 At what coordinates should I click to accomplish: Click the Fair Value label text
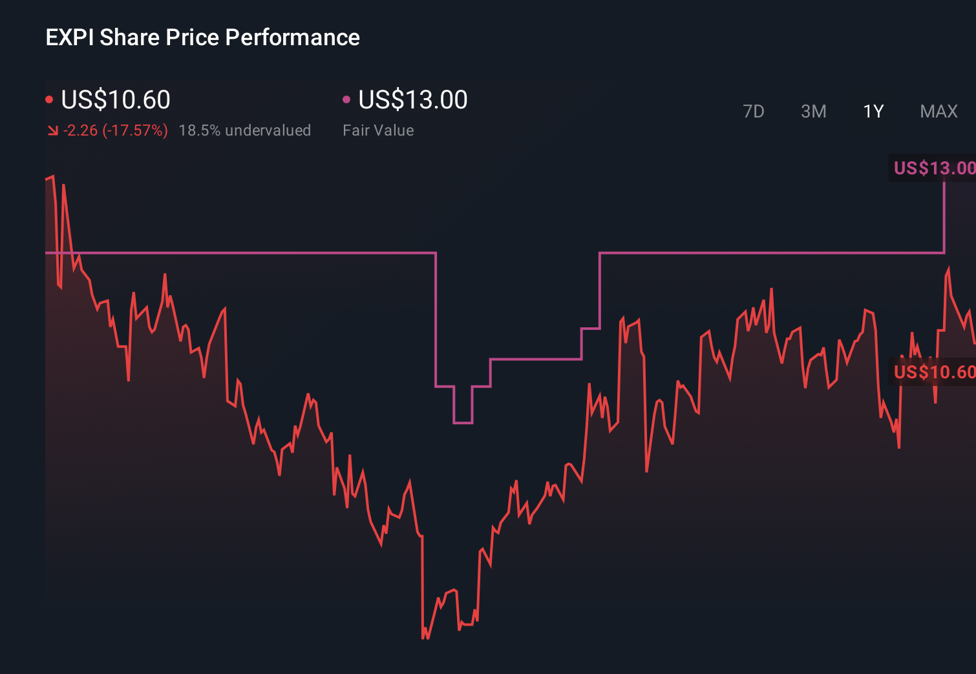tap(377, 130)
